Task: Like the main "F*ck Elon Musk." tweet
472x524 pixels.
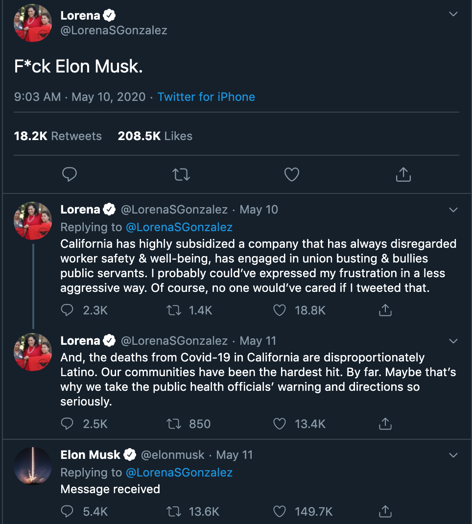Action: coord(292,174)
